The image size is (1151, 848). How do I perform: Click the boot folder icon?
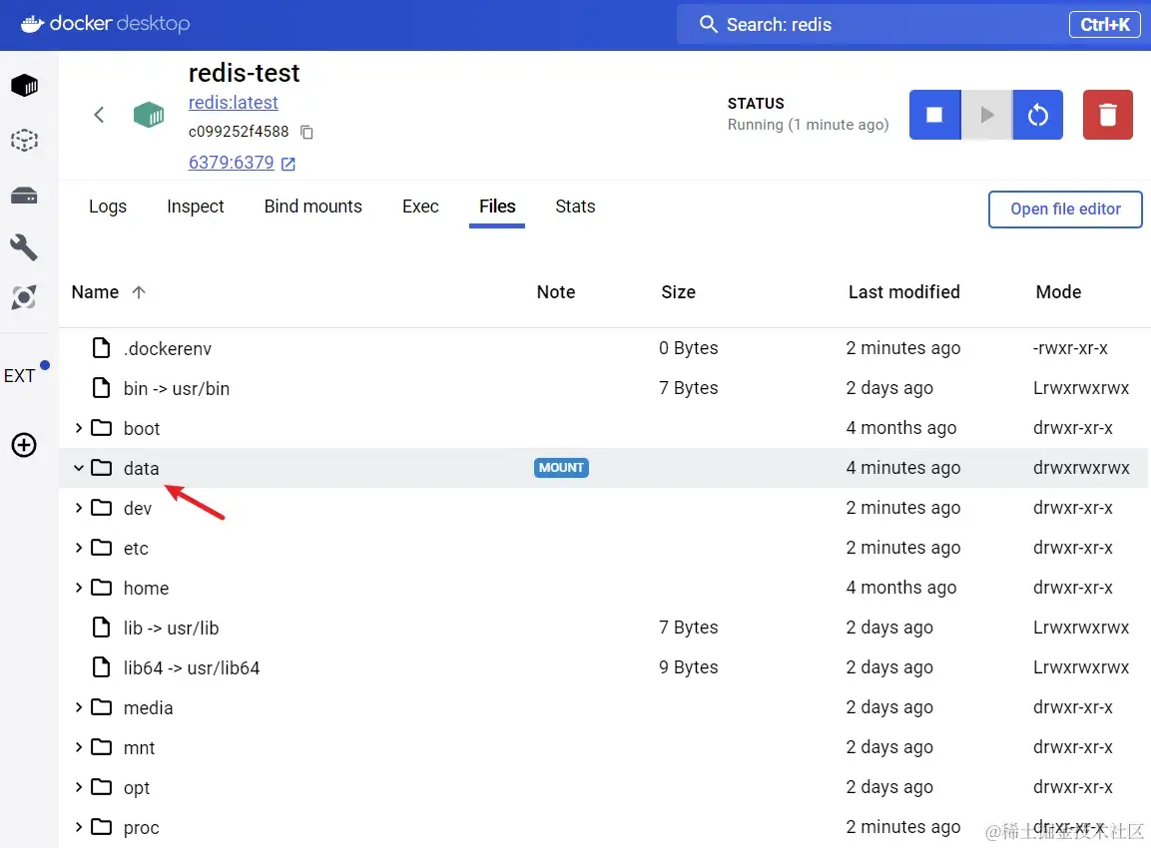coord(101,428)
